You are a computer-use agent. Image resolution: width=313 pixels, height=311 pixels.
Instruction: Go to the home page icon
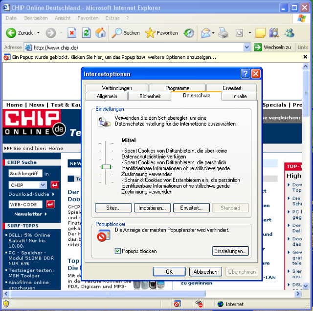(100, 33)
